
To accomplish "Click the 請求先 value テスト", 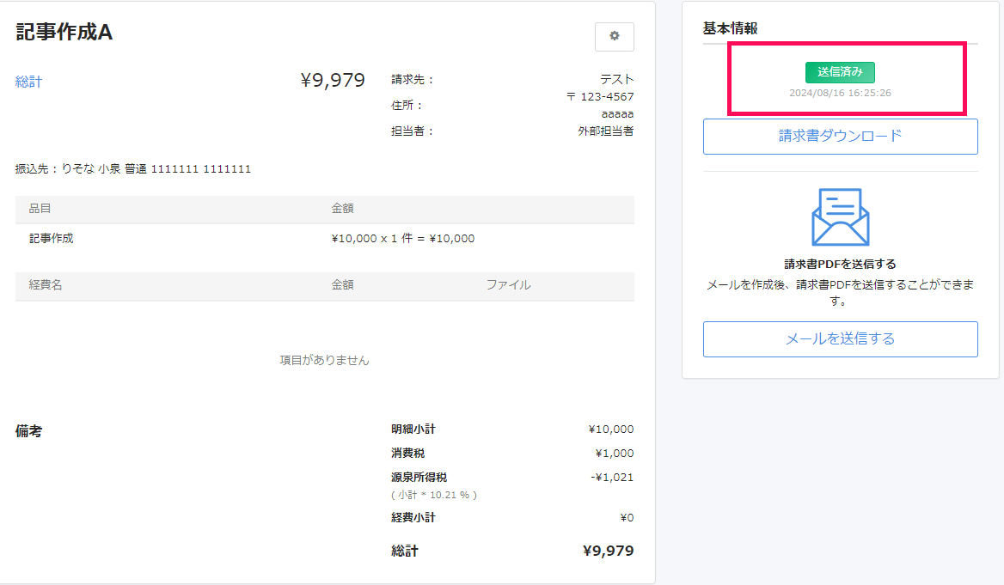I will [x=616, y=79].
